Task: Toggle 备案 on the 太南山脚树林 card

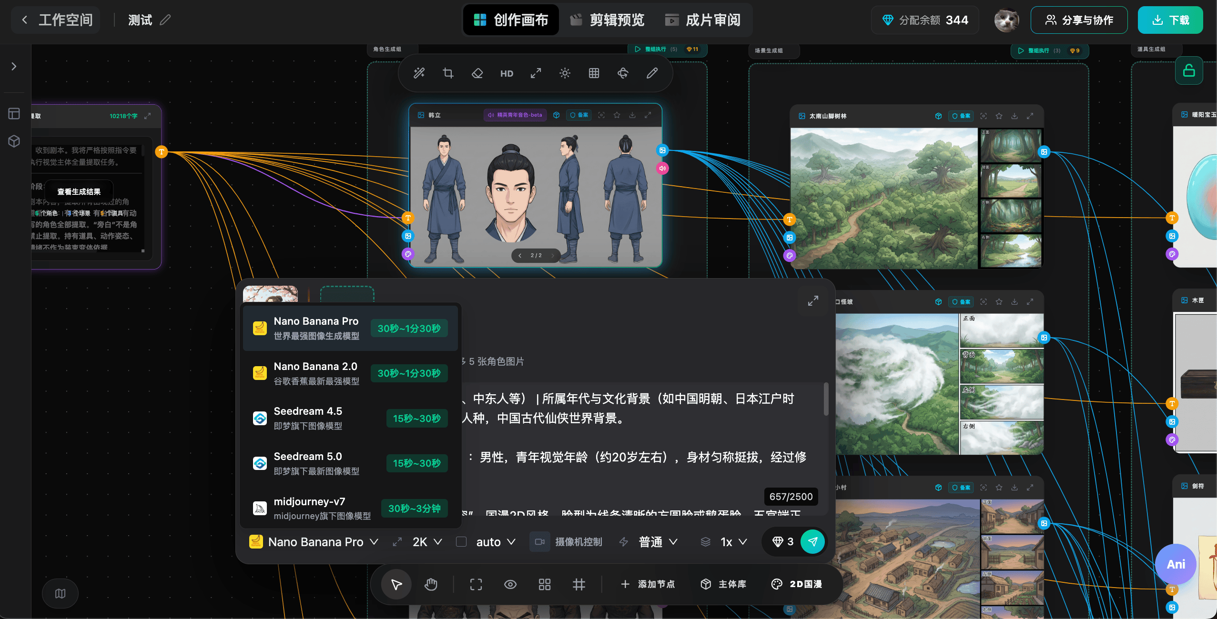Action: 960,116
